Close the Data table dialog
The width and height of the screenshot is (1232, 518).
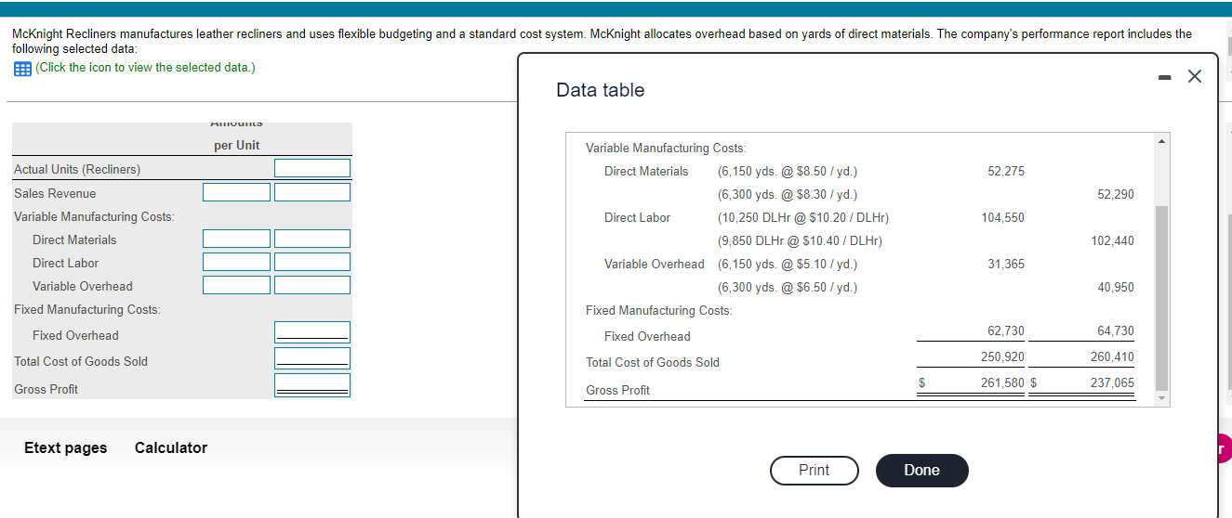pos(1195,77)
